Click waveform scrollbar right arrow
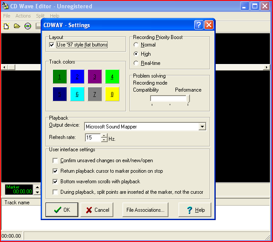The width and height of the screenshot is (273, 242). [x=266, y=67]
